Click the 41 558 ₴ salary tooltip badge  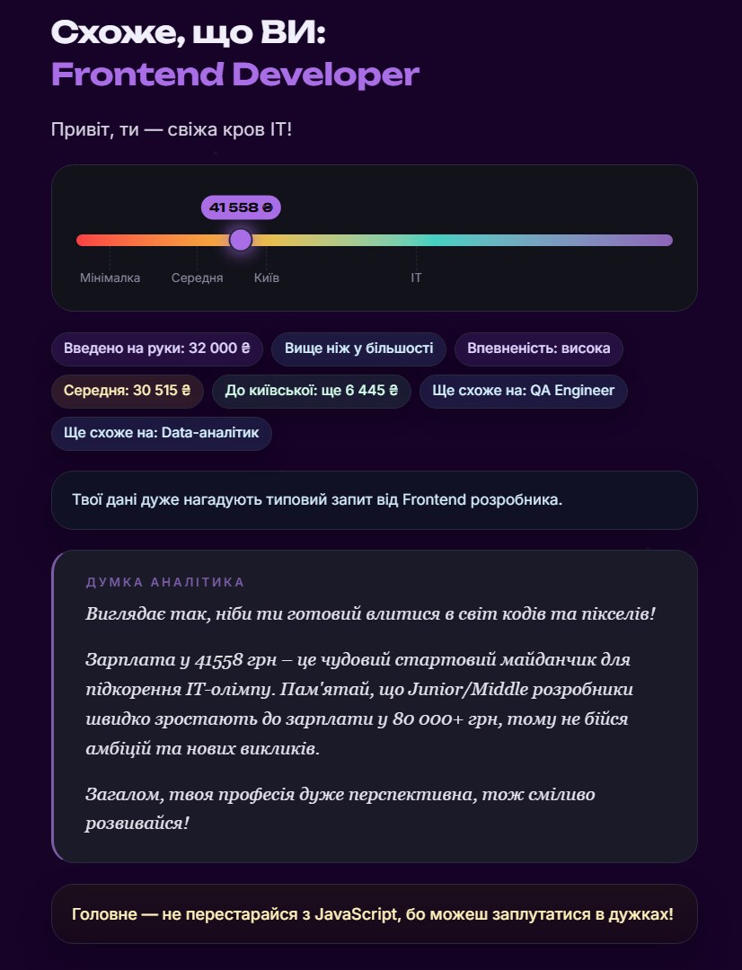[241, 207]
